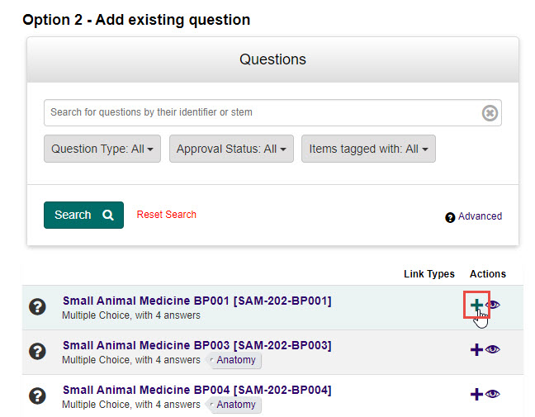The height and width of the screenshot is (417, 535).
Task: Preview BP003 question with eye icon
Action: pos(493,350)
